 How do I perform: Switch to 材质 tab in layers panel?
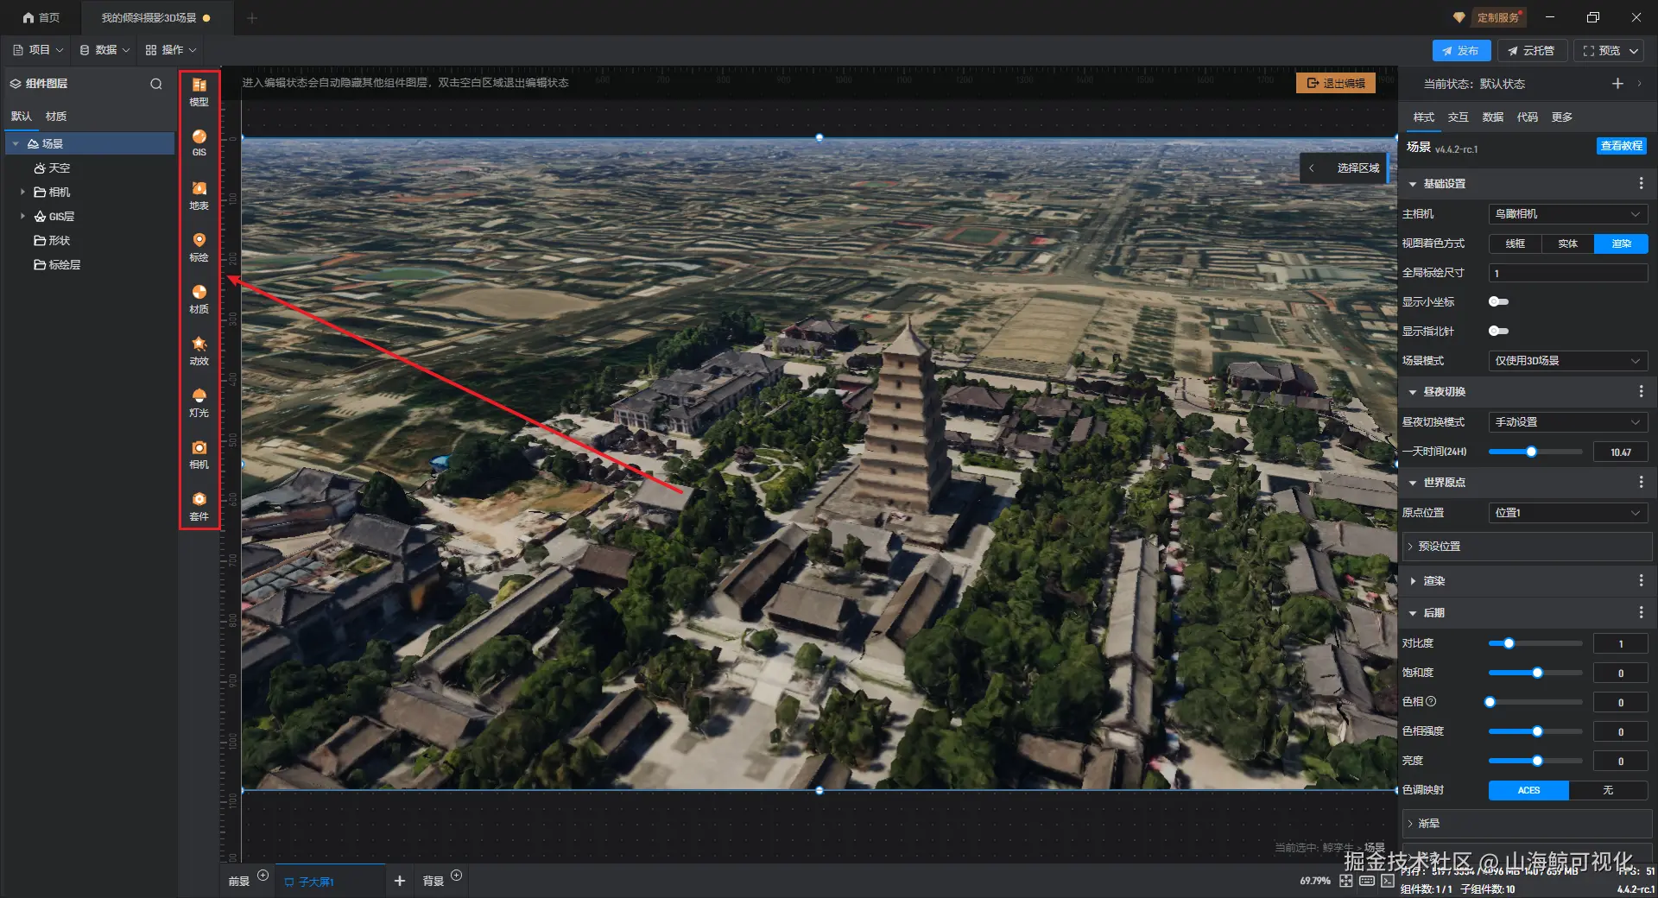(56, 116)
